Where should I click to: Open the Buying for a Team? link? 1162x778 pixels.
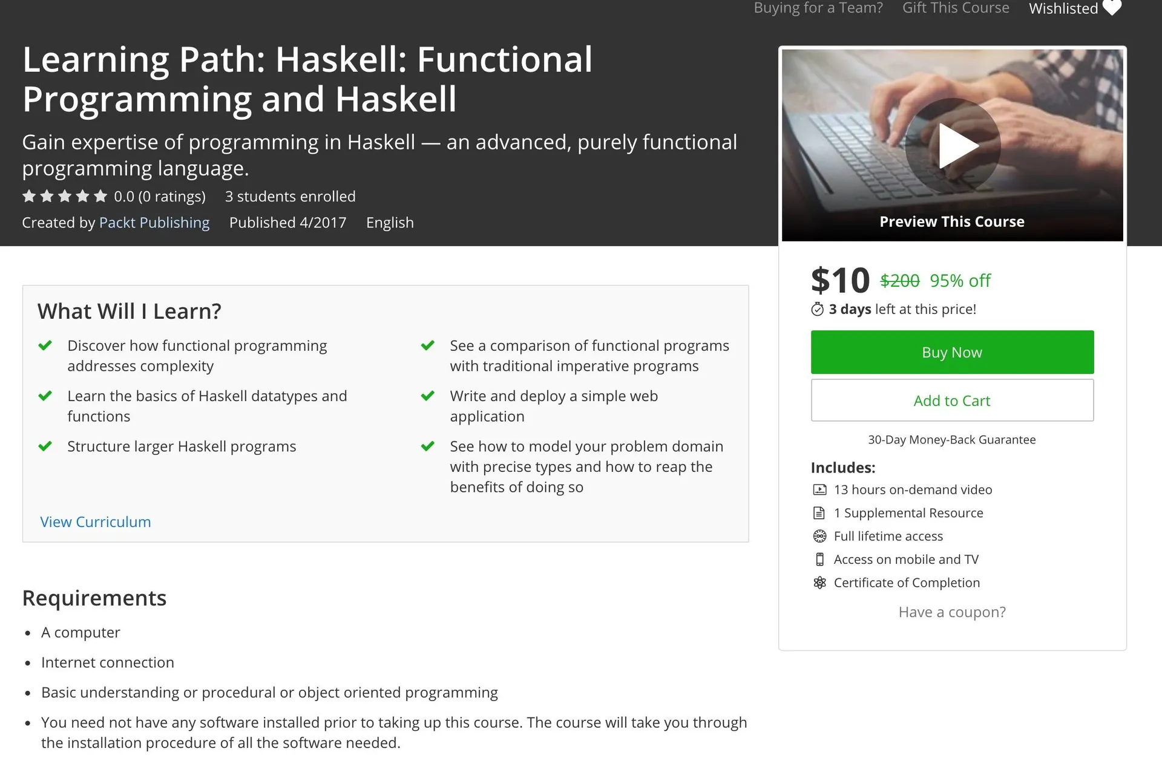[x=818, y=8]
